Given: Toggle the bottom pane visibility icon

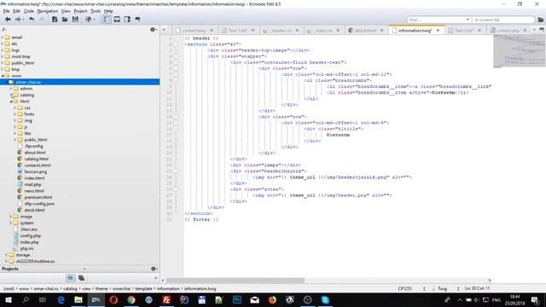Looking at the screenshot, I should 117,20.
